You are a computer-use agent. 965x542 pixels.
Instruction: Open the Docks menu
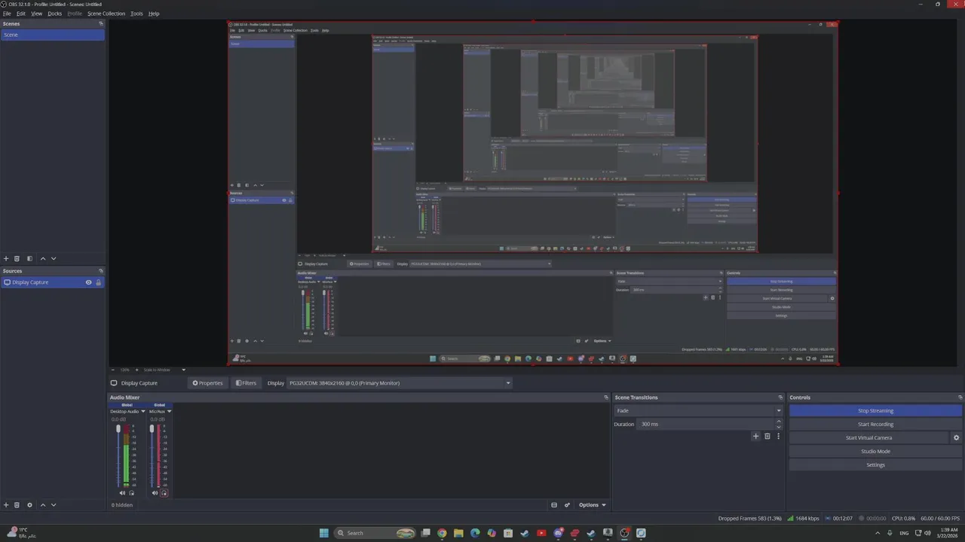tap(55, 14)
